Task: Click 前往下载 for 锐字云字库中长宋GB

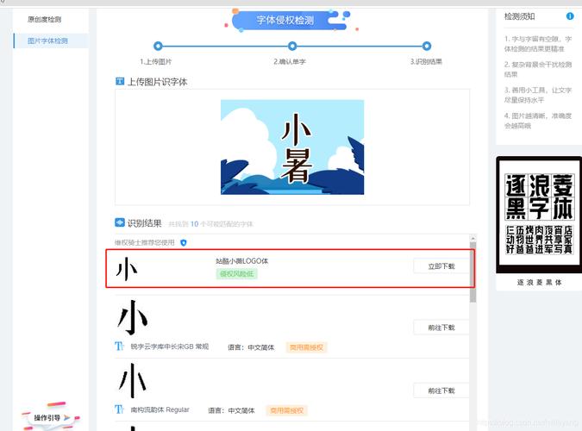Action: coord(441,328)
